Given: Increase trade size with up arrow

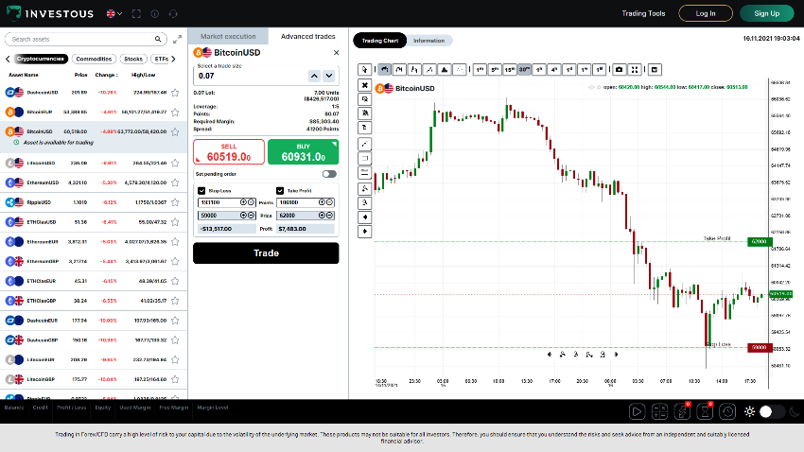Looking at the screenshot, I should click(x=314, y=76).
